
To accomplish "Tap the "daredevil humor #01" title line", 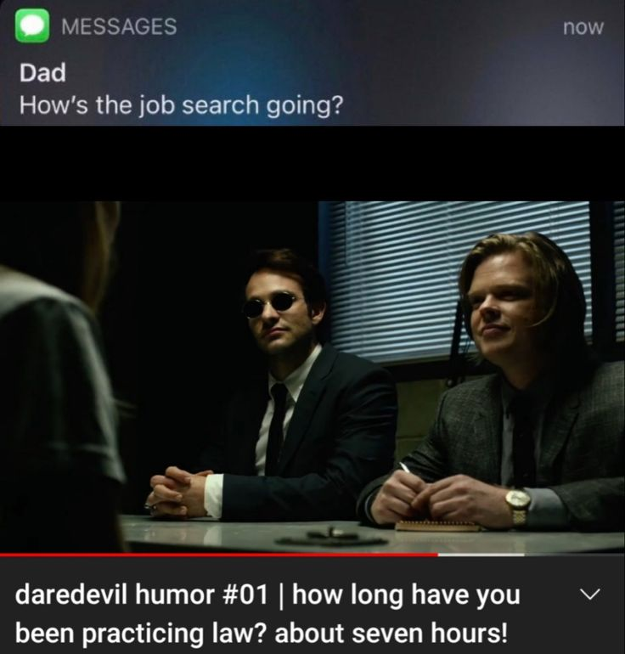I will click(x=142, y=594).
